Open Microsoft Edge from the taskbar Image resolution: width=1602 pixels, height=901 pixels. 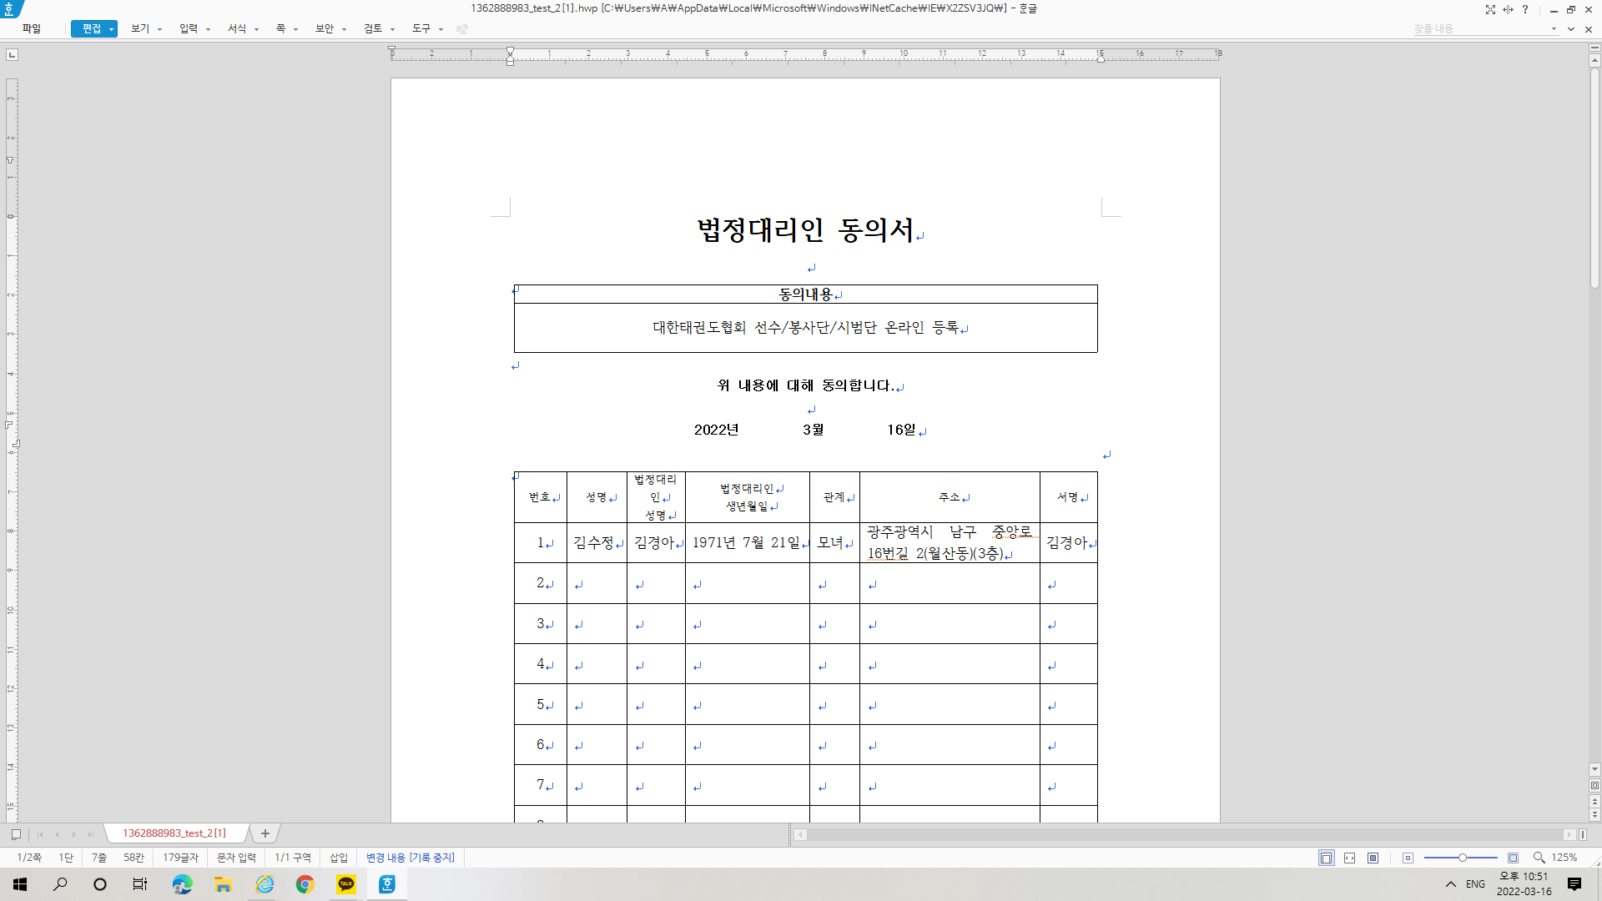point(182,884)
